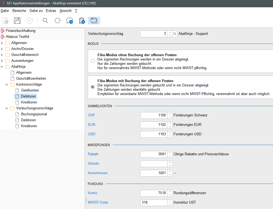Click the Verbuchungsvorschlag number field
The height and width of the screenshot is (209, 273).
click(154, 34)
